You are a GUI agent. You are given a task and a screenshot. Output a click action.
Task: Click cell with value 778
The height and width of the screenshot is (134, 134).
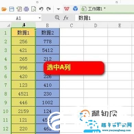pyautogui.click(x=47, y=42)
